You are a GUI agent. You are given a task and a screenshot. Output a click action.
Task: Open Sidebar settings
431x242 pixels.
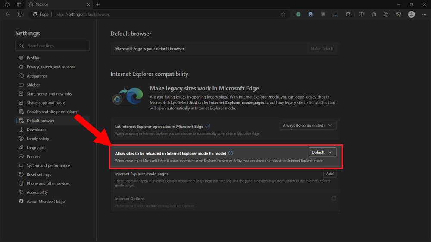coord(33,85)
